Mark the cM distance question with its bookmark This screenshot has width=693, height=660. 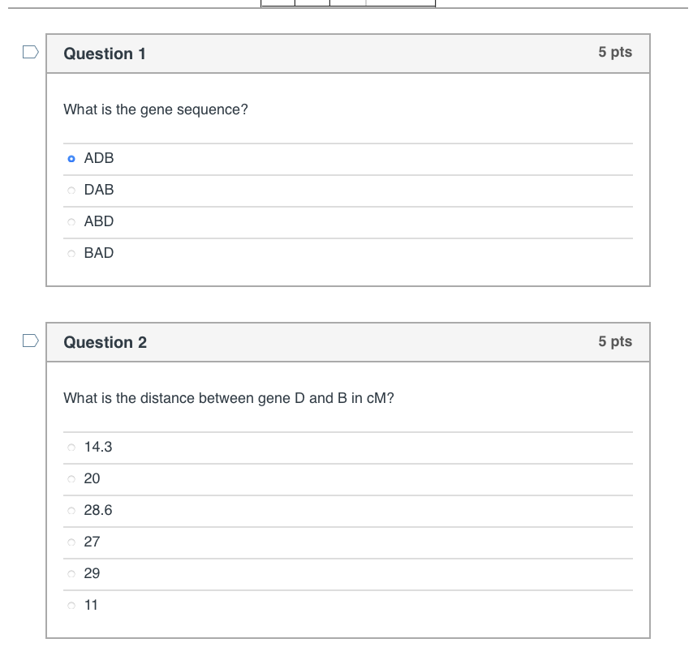coord(30,341)
